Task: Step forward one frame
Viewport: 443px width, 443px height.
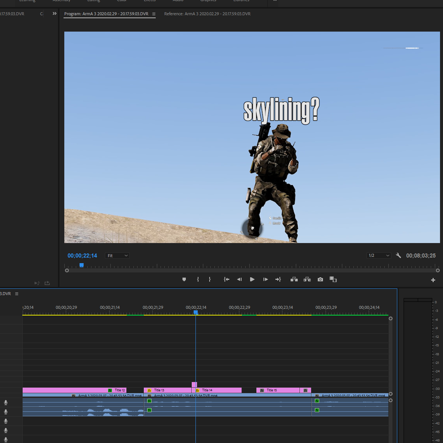Action: [265, 279]
